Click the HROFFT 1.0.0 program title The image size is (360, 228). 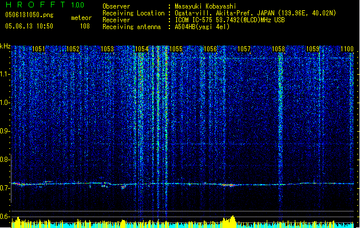[x=45, y=5]
